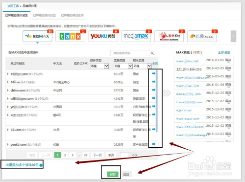Open the 流量范围 filter dropdown
The width and height of the screenshot is (245, 182).
coord(123,66)
